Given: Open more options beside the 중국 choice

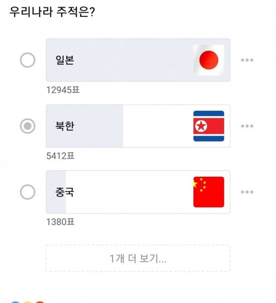Looking at the screenshot, I should pos(247,192).
